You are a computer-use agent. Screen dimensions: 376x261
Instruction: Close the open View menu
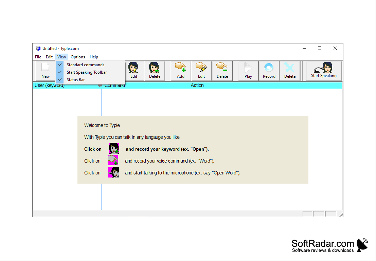(x=61, y=57)
